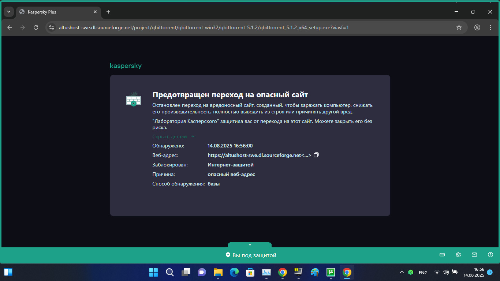This screenshot has width=500, height=281.
Task: Open the graph monitor icon on the taskbar
Action: 266,272
